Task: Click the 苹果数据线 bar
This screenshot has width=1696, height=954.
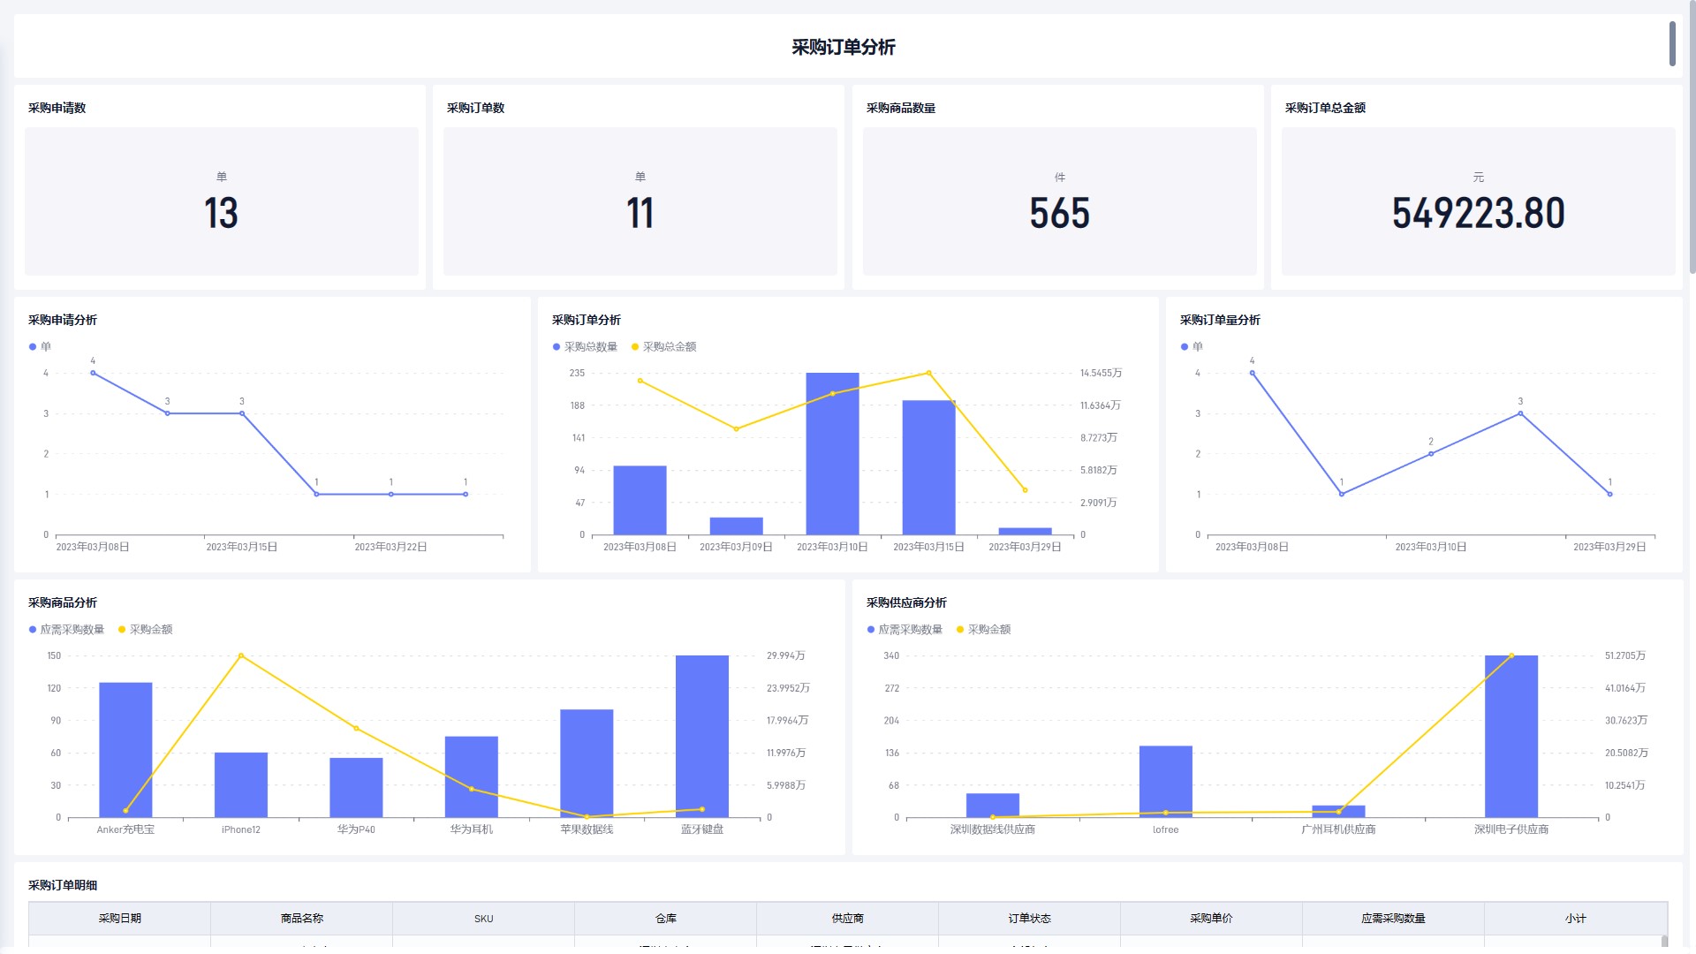Action: (587, 763)
